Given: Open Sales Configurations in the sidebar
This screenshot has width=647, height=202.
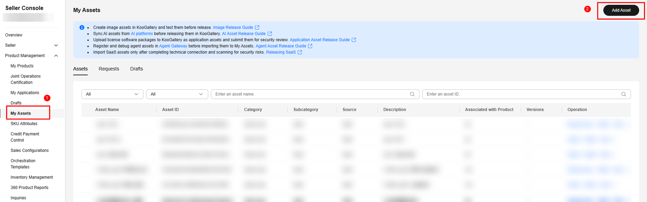Looking at the screenshot, I should tap(29, 150).
